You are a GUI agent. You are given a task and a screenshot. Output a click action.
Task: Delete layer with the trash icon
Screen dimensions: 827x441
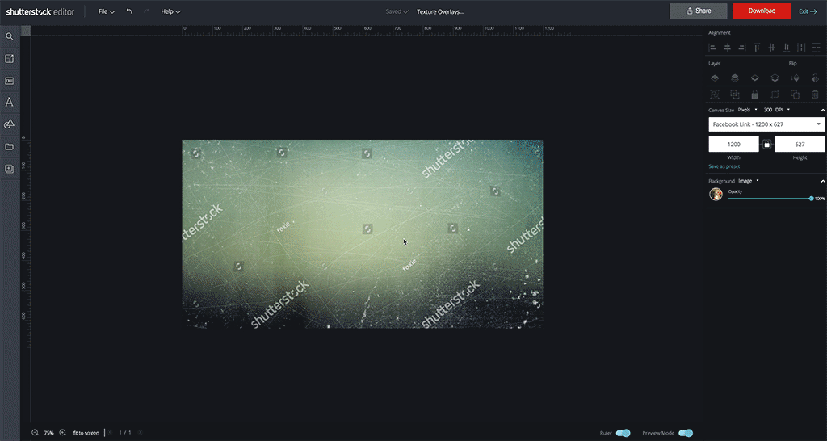(815, 94)
